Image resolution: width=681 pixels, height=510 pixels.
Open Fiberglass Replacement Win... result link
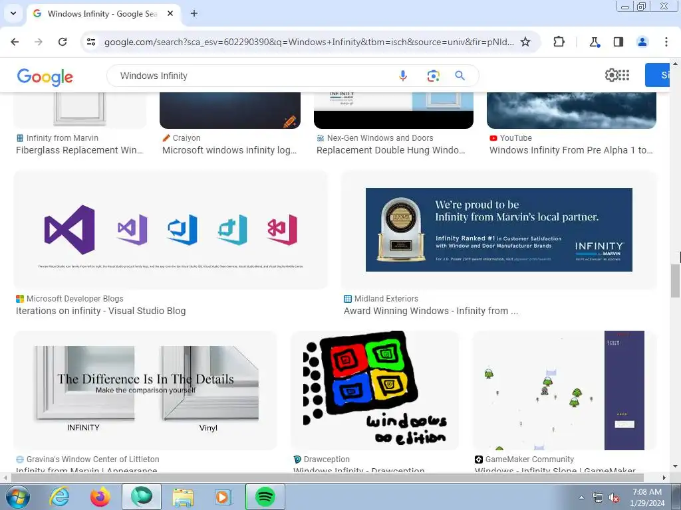[x=80, y=150]
